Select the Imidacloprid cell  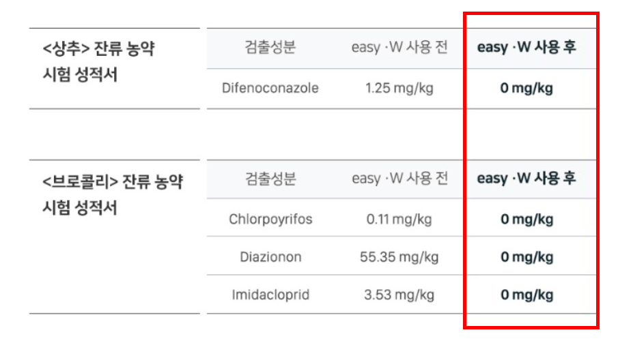pos(270,295)
